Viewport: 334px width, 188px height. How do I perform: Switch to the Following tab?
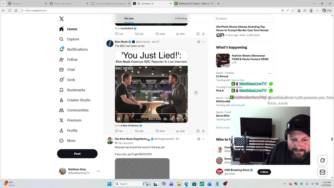coord(181,19)
